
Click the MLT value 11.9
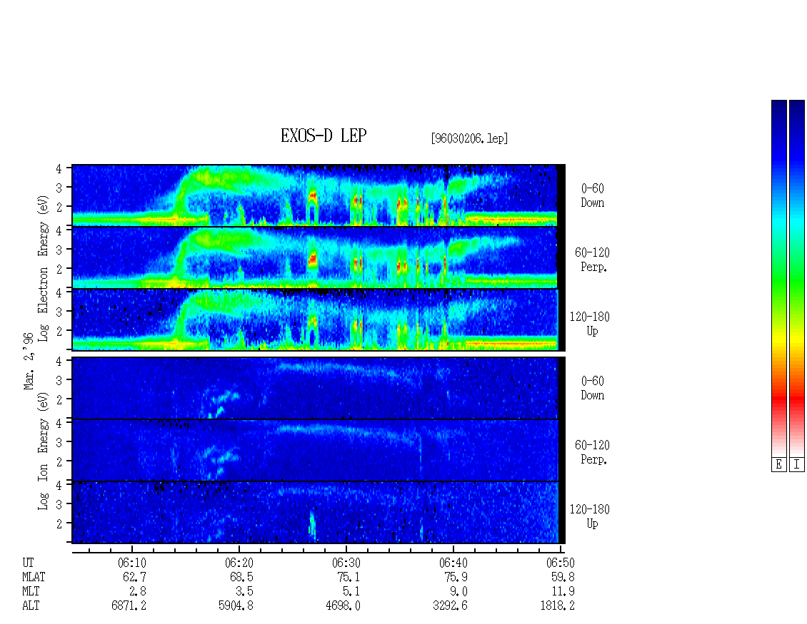(563, 591)
